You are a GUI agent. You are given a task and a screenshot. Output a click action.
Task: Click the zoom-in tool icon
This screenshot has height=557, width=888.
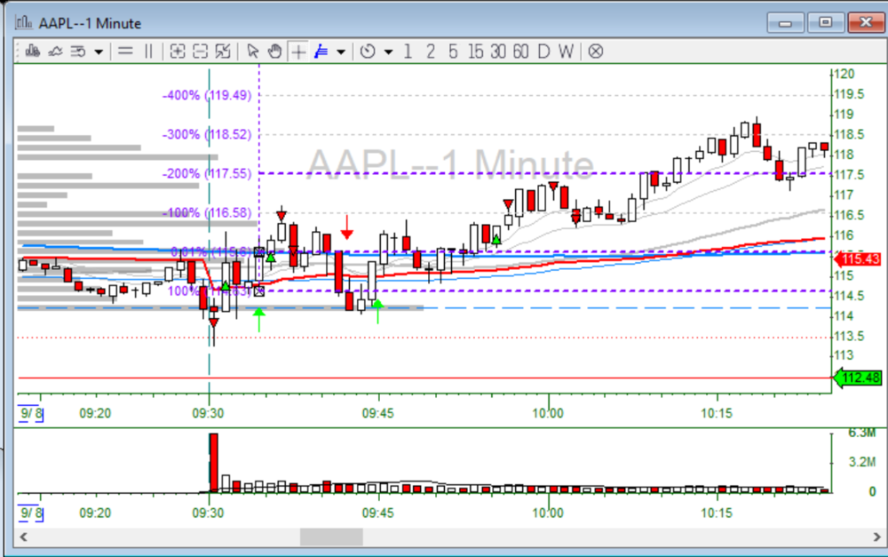point(177,52)
